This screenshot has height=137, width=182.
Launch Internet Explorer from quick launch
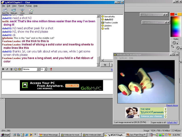pos(26,135)
